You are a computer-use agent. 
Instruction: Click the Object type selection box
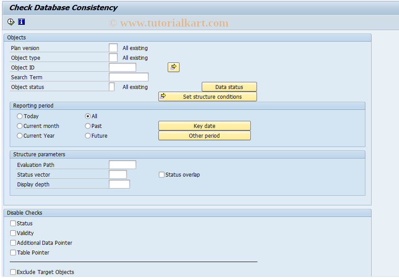click(x=113, y=57)
